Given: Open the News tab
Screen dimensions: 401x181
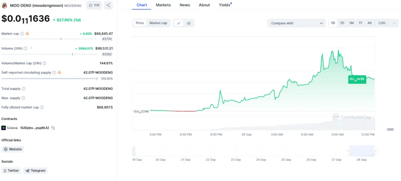Looking at the screenshot, I should (x=185, y=5).
